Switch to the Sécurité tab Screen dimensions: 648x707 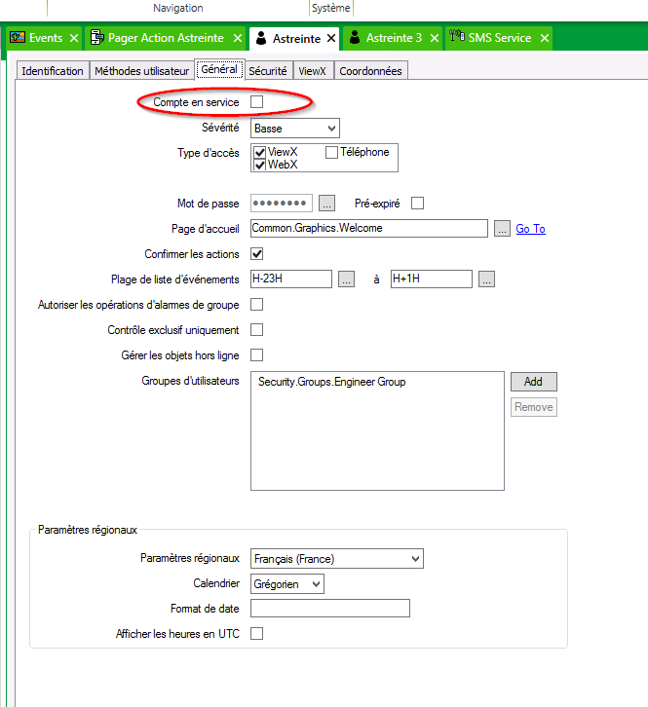pos(267,71)
